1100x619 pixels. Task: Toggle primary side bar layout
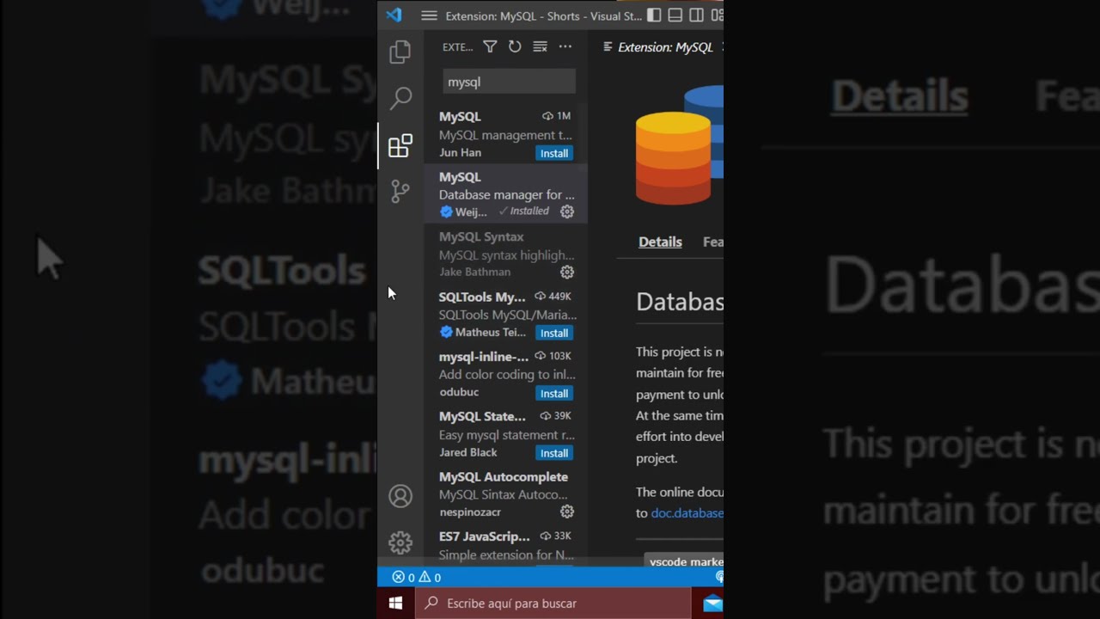(x=654, y=15)
